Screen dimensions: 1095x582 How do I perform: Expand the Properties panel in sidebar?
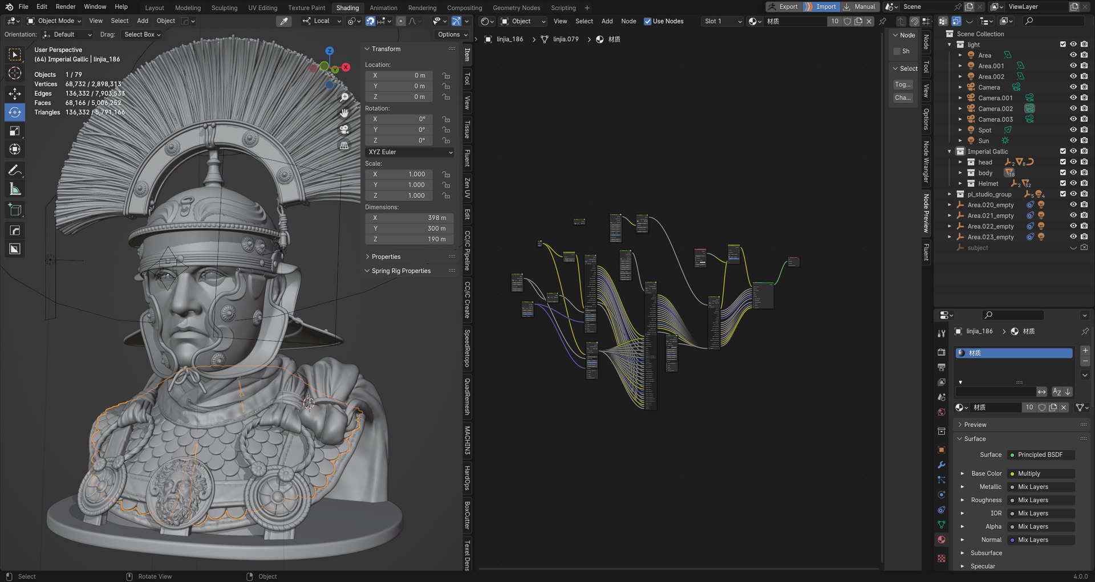tap(386, 257)
